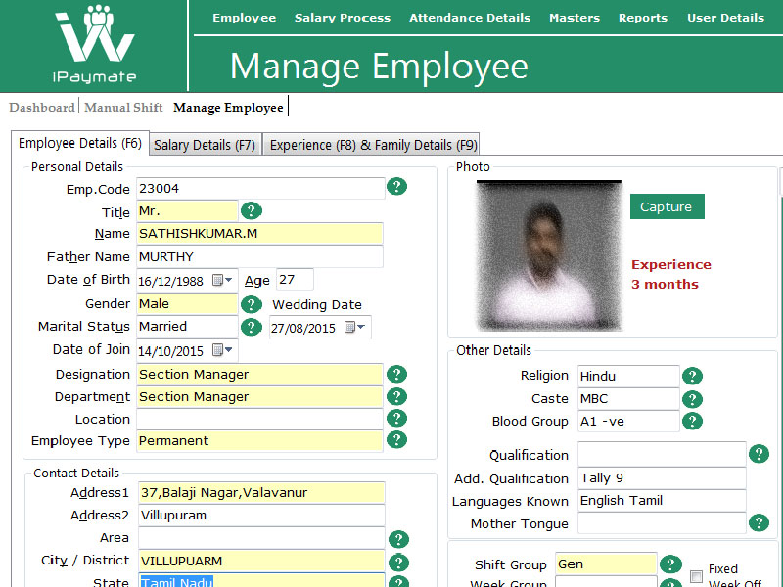The width and height of the screenshot is (783, 587).
Task: Click the help icon next to Designation
Action: click(396, 374)
